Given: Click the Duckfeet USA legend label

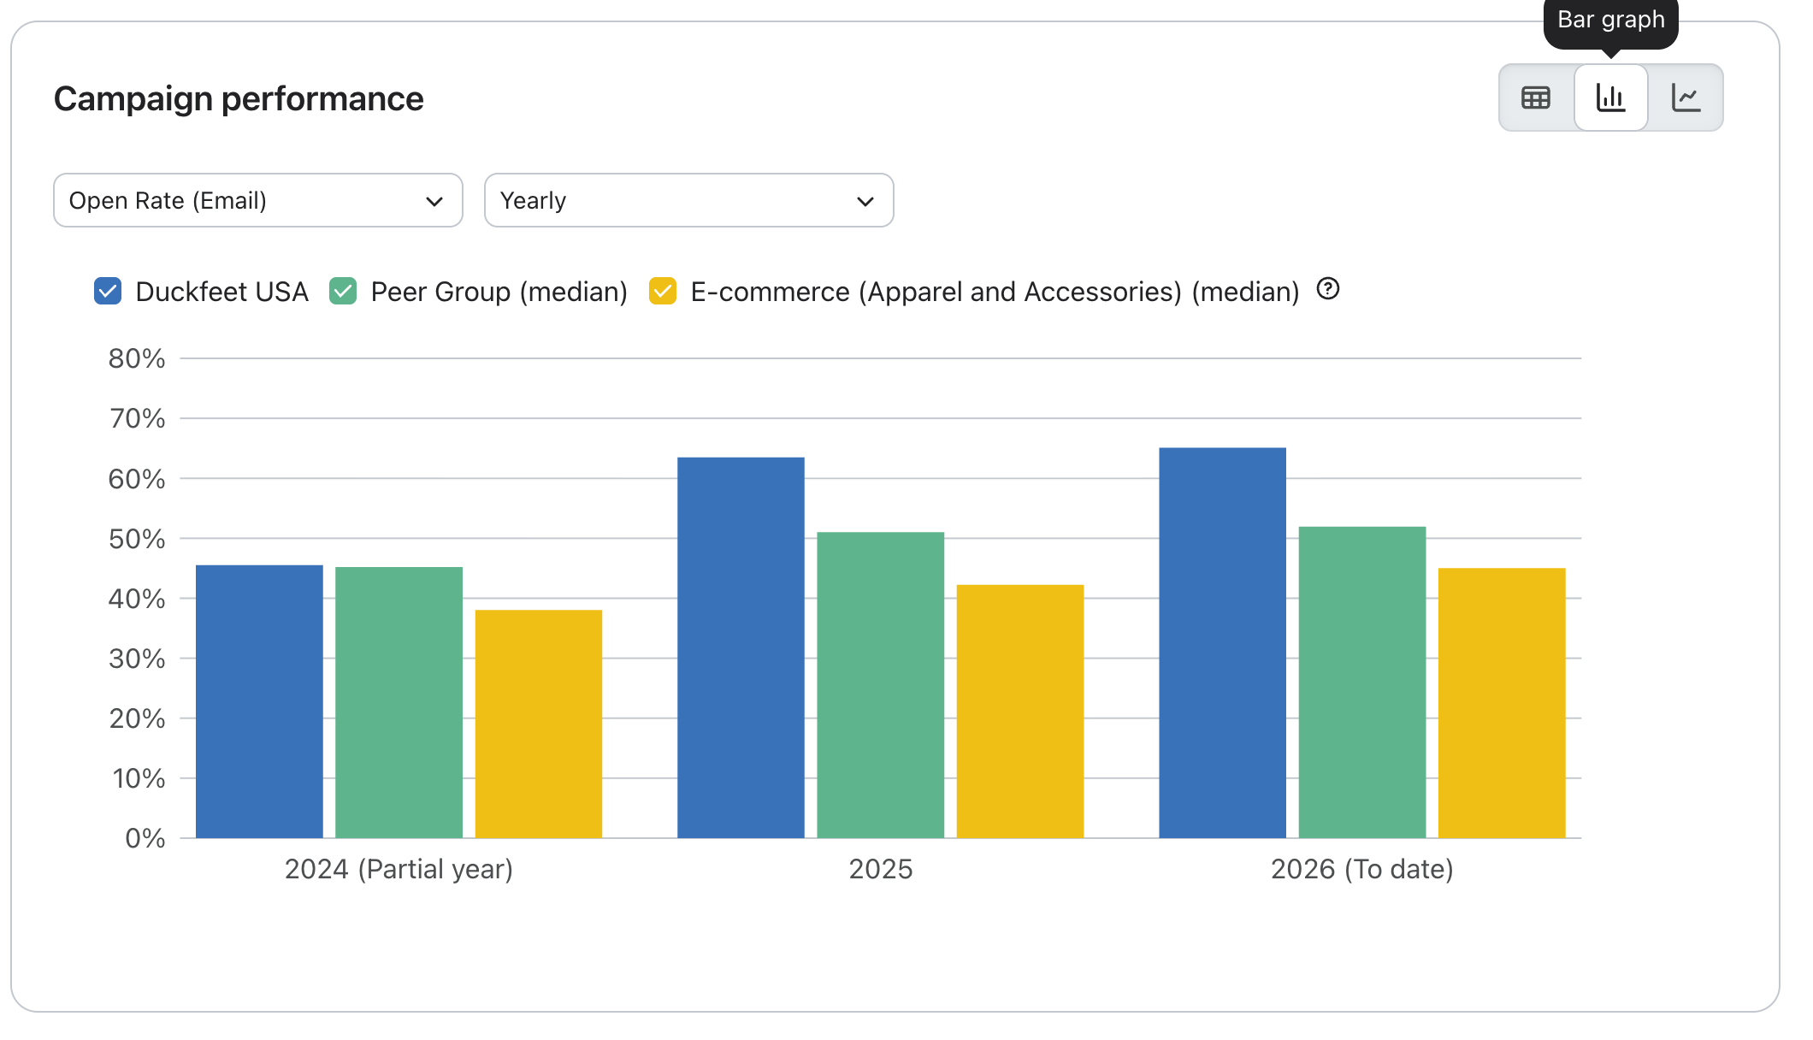Looking at the screenshot, I should coord(221,292).
